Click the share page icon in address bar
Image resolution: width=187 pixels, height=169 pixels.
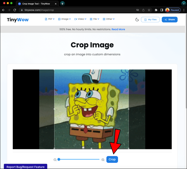pos(143,10)
